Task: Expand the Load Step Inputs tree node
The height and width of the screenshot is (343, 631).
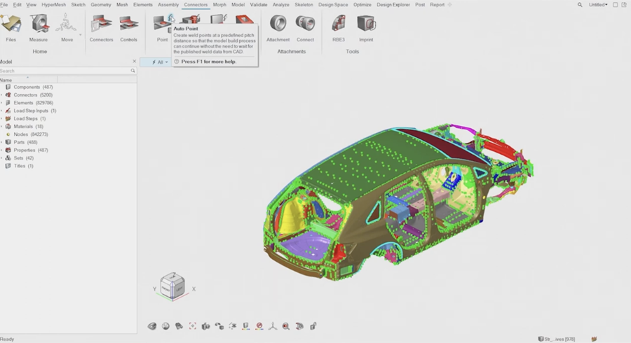Action: click(1, 111)
